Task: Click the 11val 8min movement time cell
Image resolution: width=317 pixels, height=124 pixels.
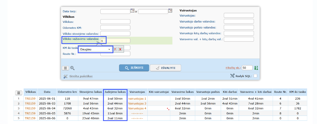Action: tap(116, 113)
